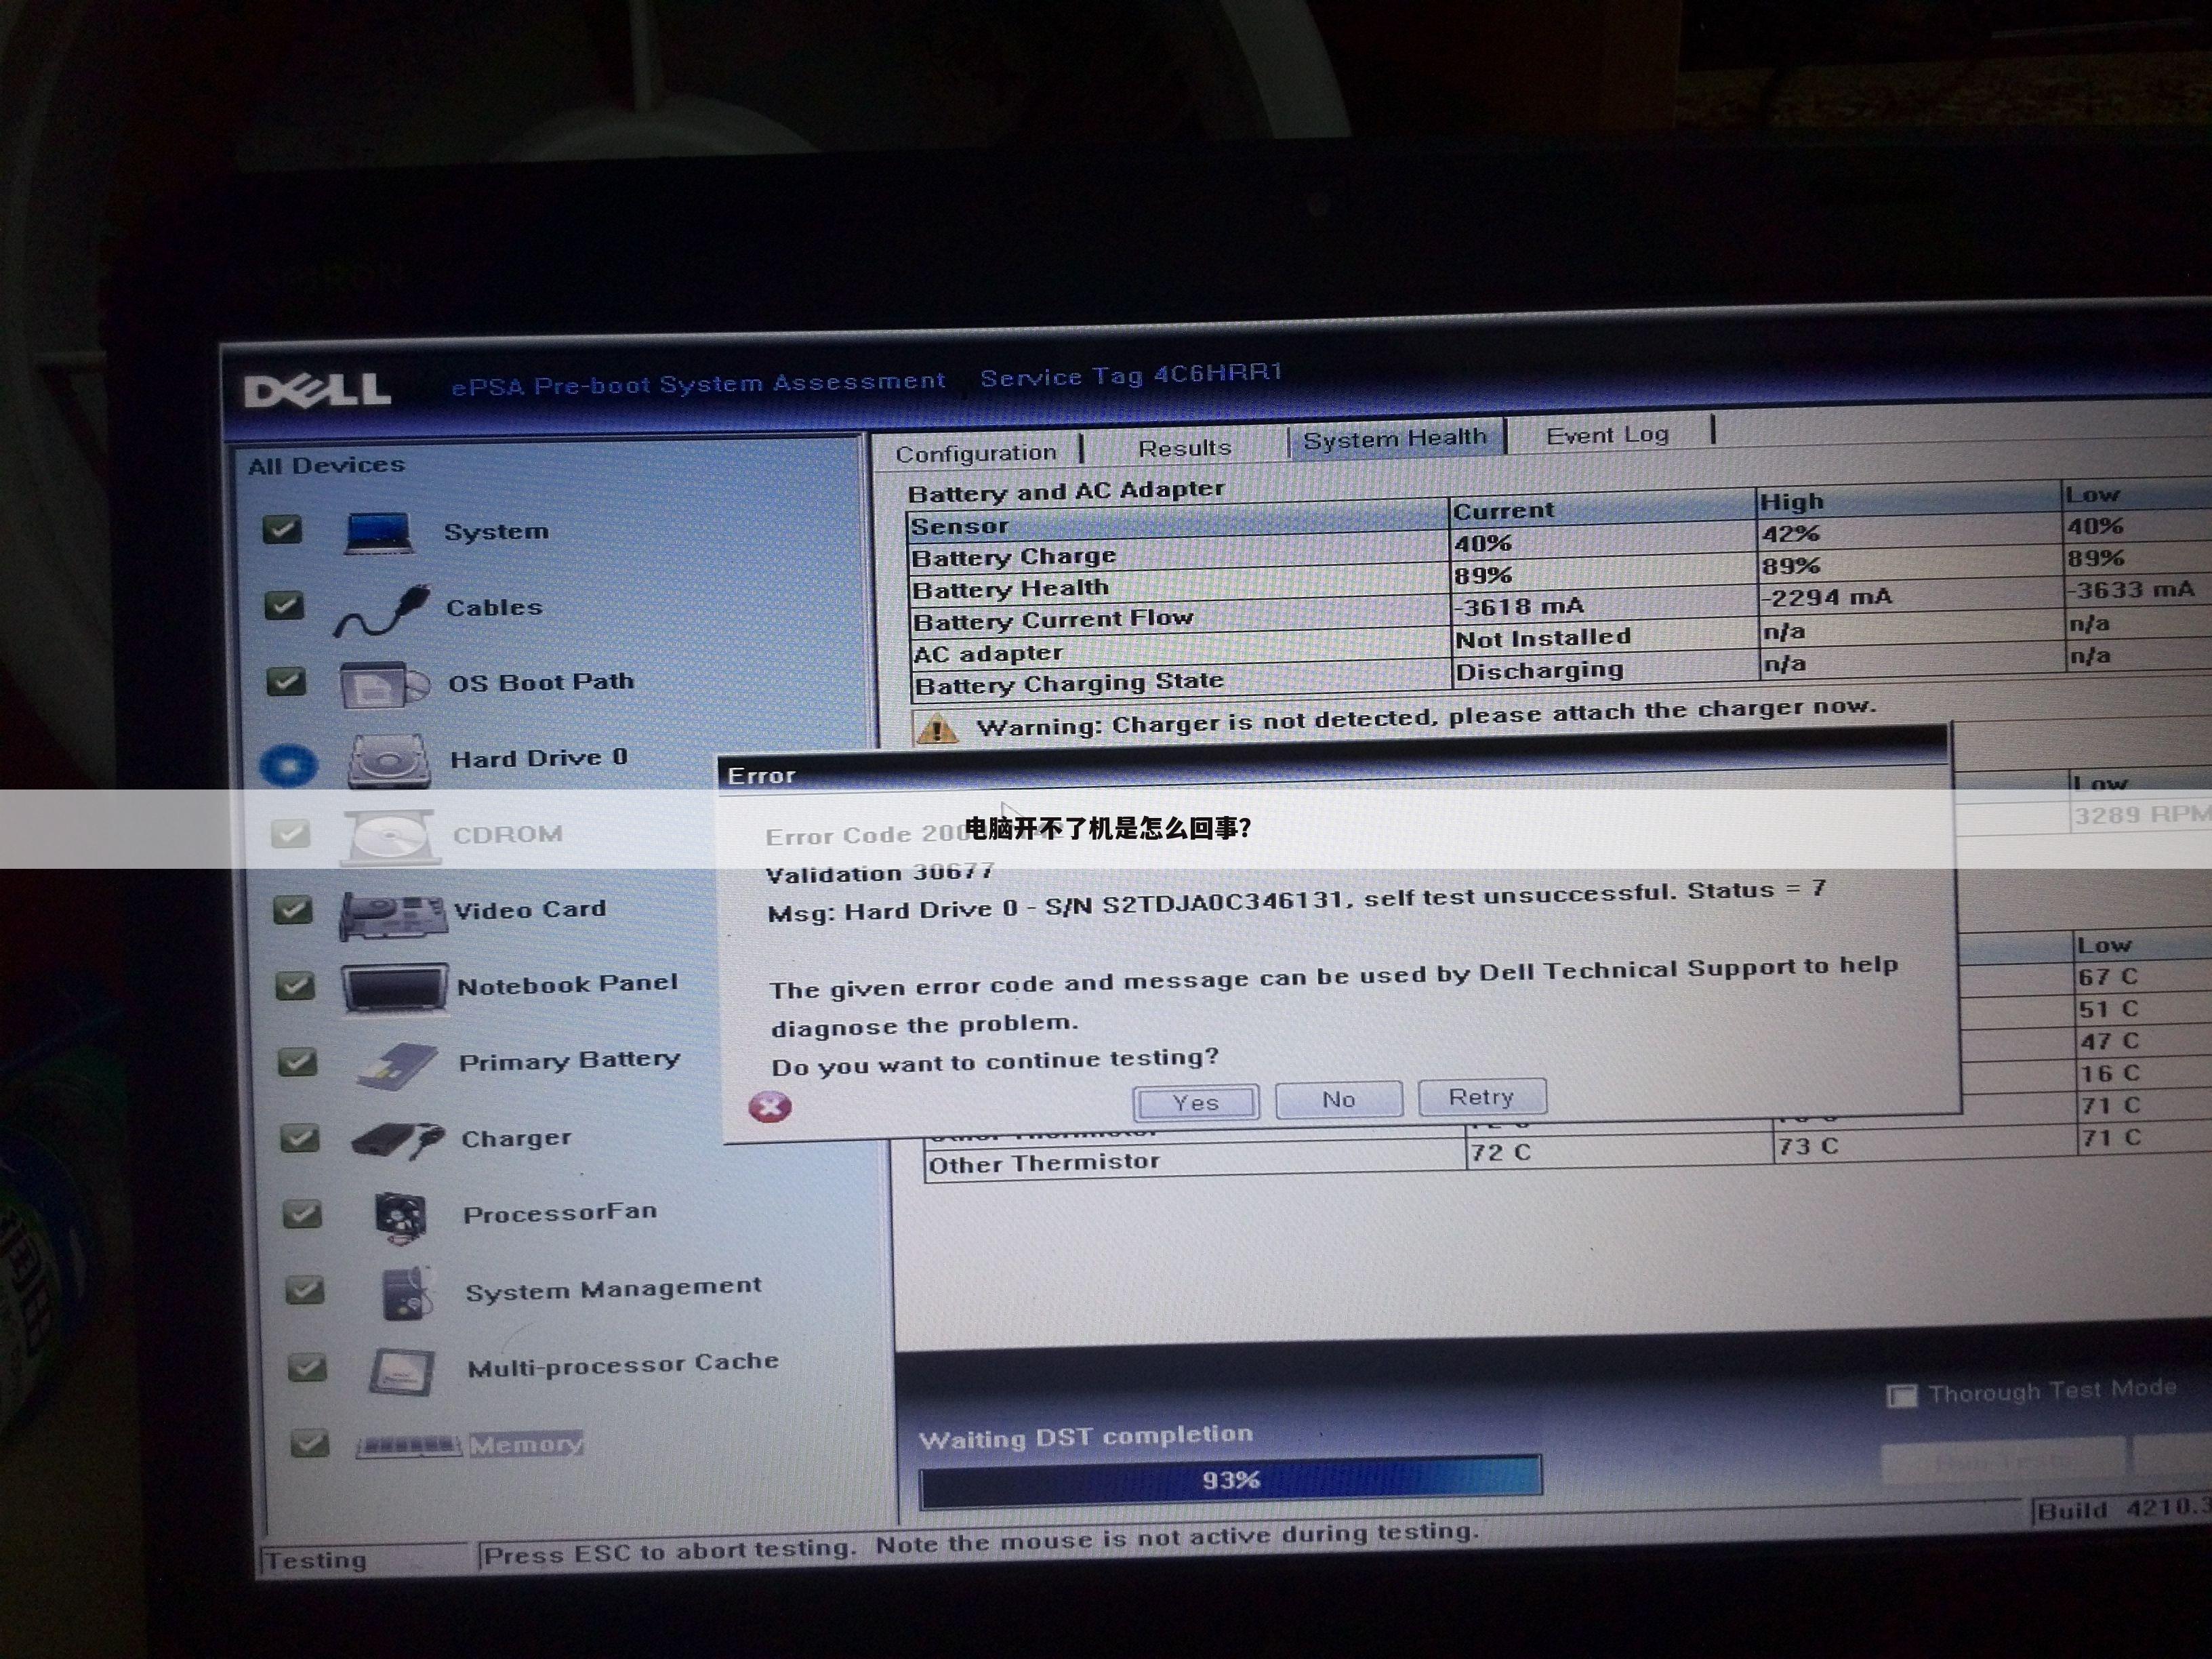Screen dimensions: 2212x1659
Task: Click the charger not detected warning text
Action: (1426, 716)
